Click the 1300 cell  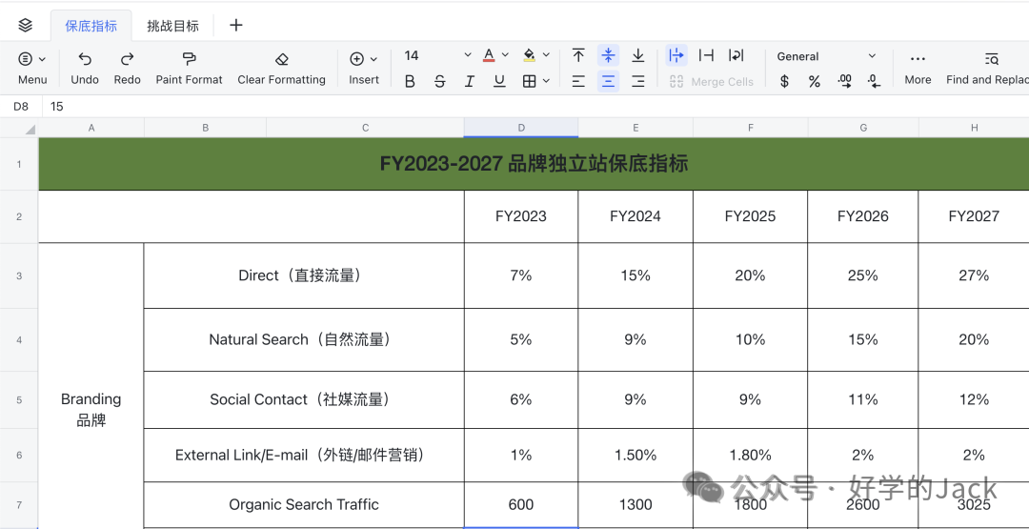tap(636, 505)
